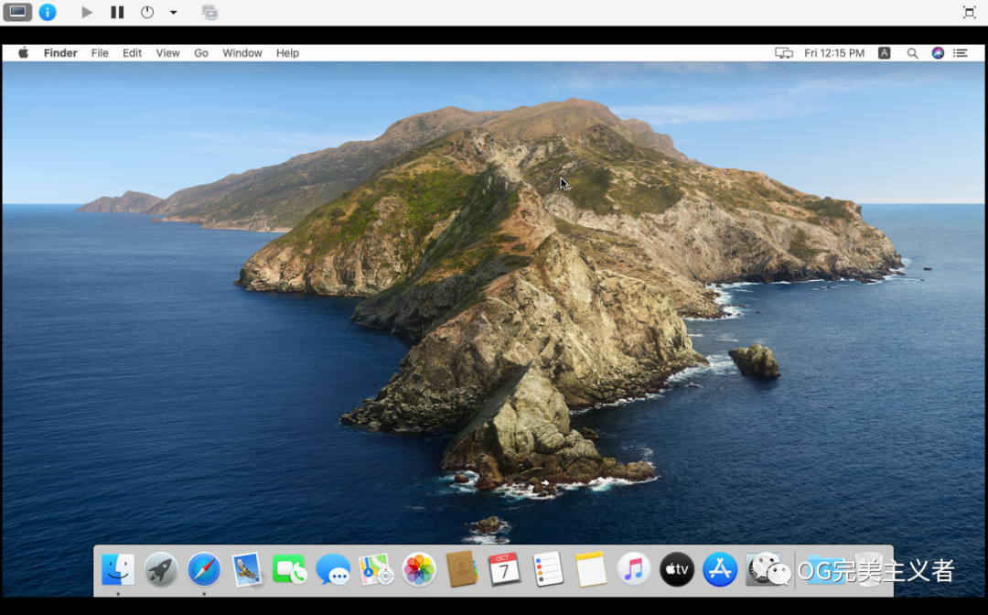The width and height of the screenshot is (988, 615).
Task: Open the App Store from Dock
Action: click(x=720, y=569)
